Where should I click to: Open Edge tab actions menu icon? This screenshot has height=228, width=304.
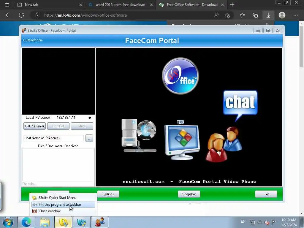tap(7, 5)
